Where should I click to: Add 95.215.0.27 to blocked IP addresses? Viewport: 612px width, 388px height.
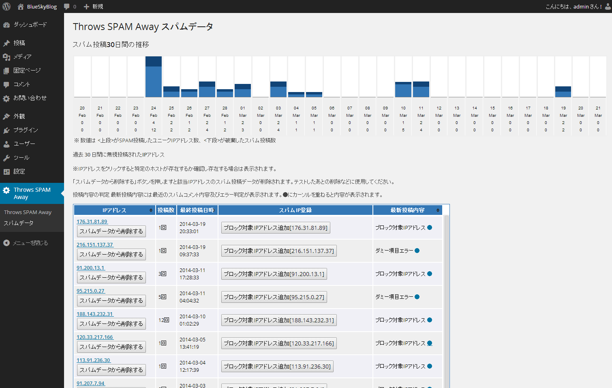point(274,297)
